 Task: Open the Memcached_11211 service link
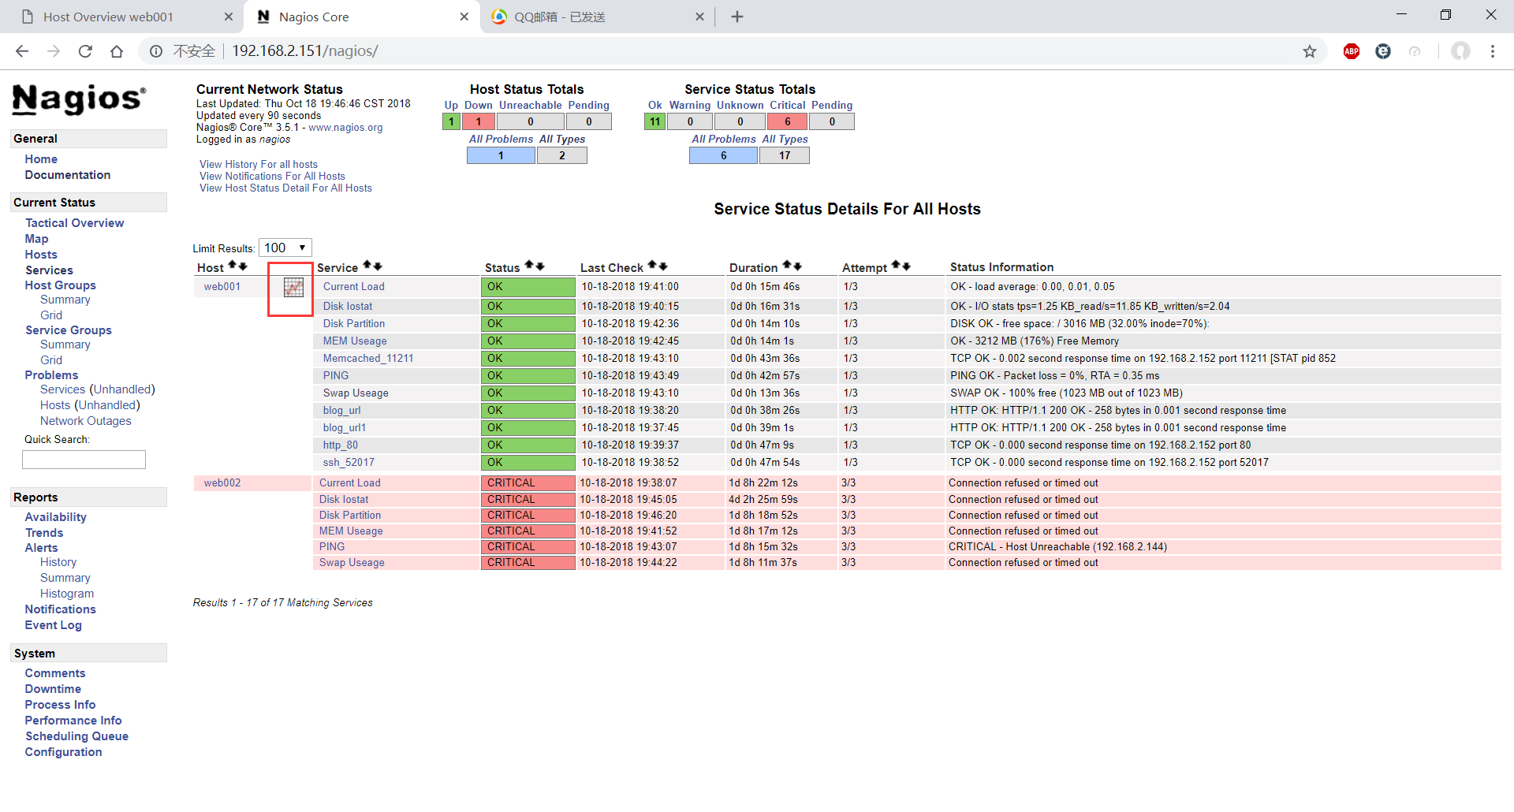368,359
